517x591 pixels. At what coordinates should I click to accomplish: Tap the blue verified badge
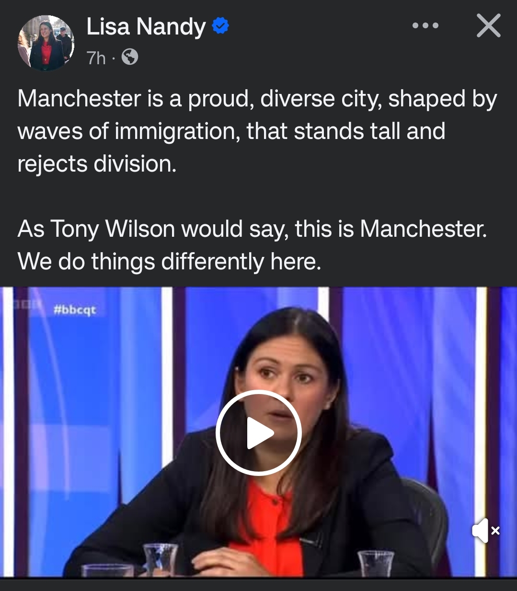220,26
